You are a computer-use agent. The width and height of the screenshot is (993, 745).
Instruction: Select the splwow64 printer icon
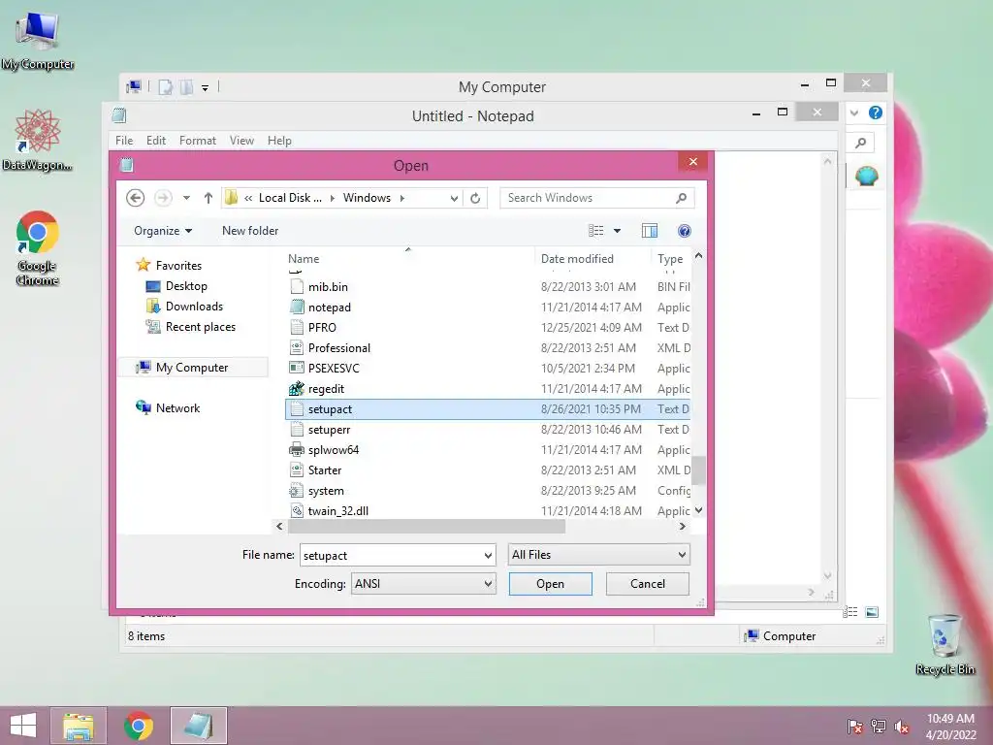point(297,450)
